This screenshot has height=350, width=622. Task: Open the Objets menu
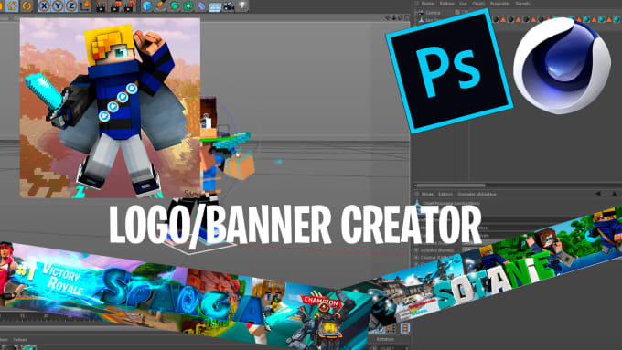(478, 4)
